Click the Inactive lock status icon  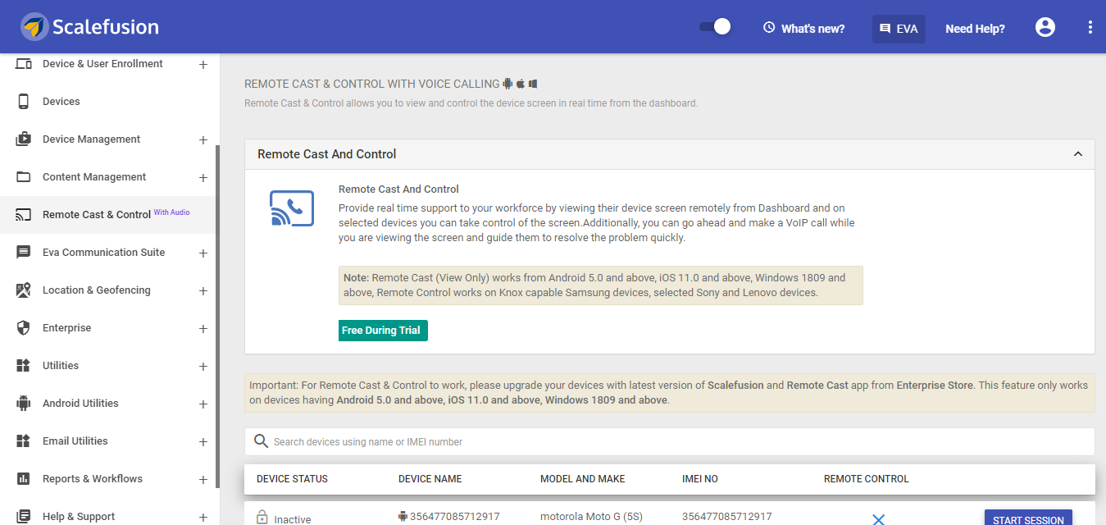click(262, 518)
